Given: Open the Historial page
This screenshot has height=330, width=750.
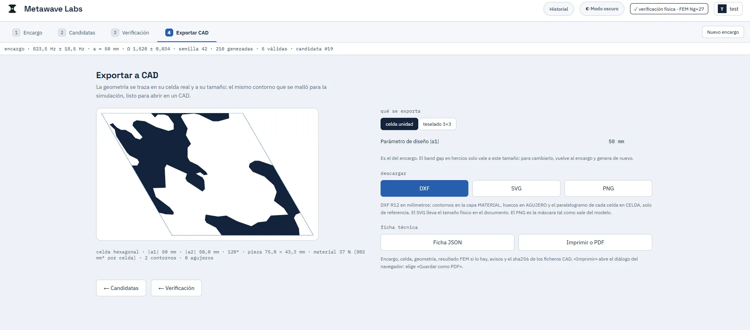Looking at the screenshot, I should click(x=559, y=9).
